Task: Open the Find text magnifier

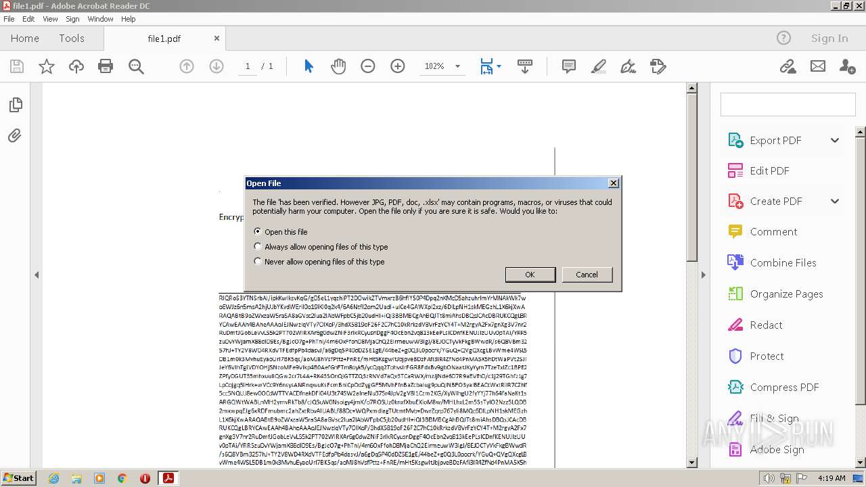Action: coord(136,66)
